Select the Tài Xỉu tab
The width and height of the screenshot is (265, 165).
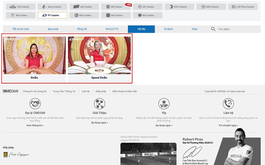pyautogui.click(x=141, y=29)
